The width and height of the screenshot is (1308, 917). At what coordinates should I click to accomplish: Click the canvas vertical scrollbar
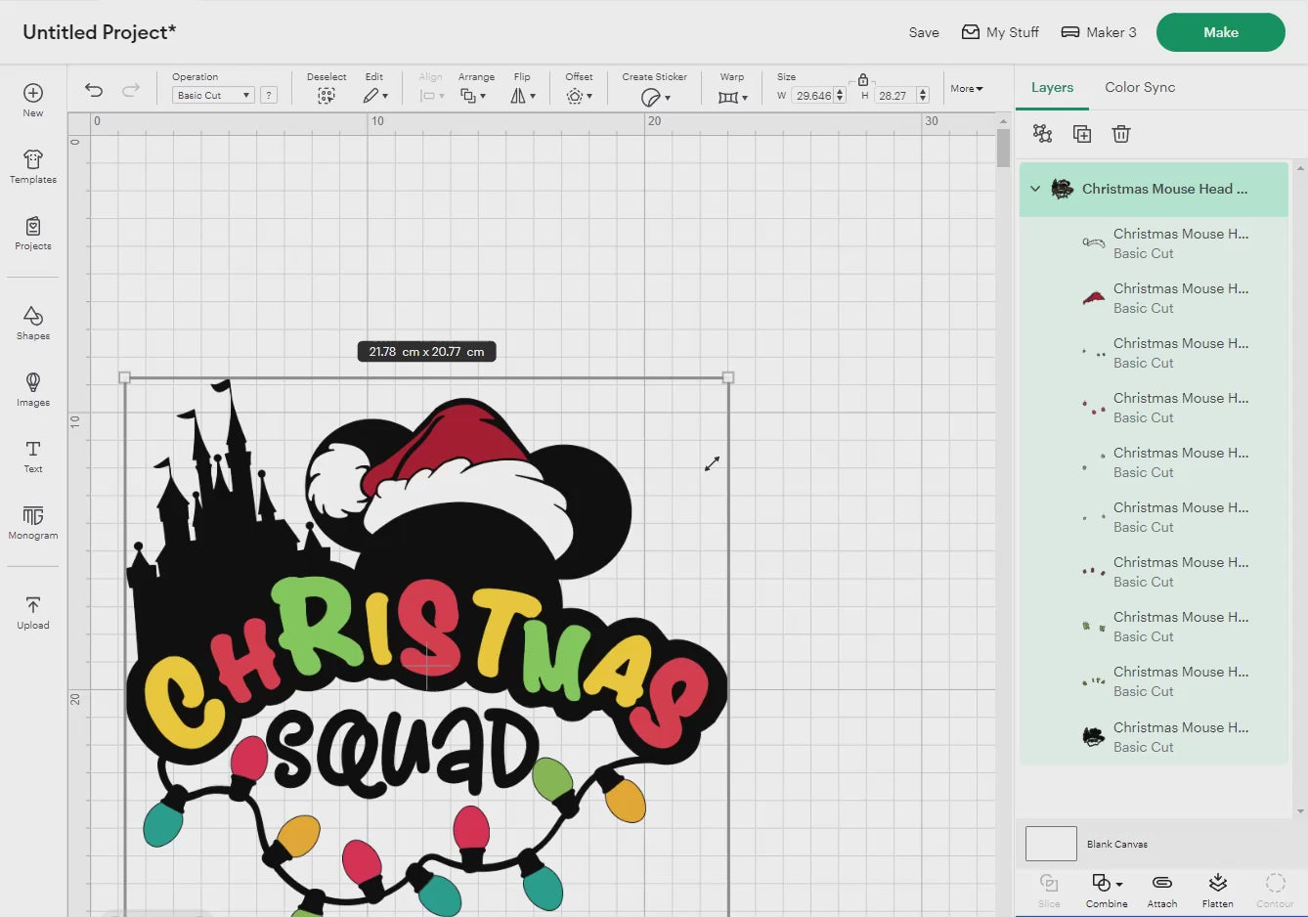coord(1003,147)
